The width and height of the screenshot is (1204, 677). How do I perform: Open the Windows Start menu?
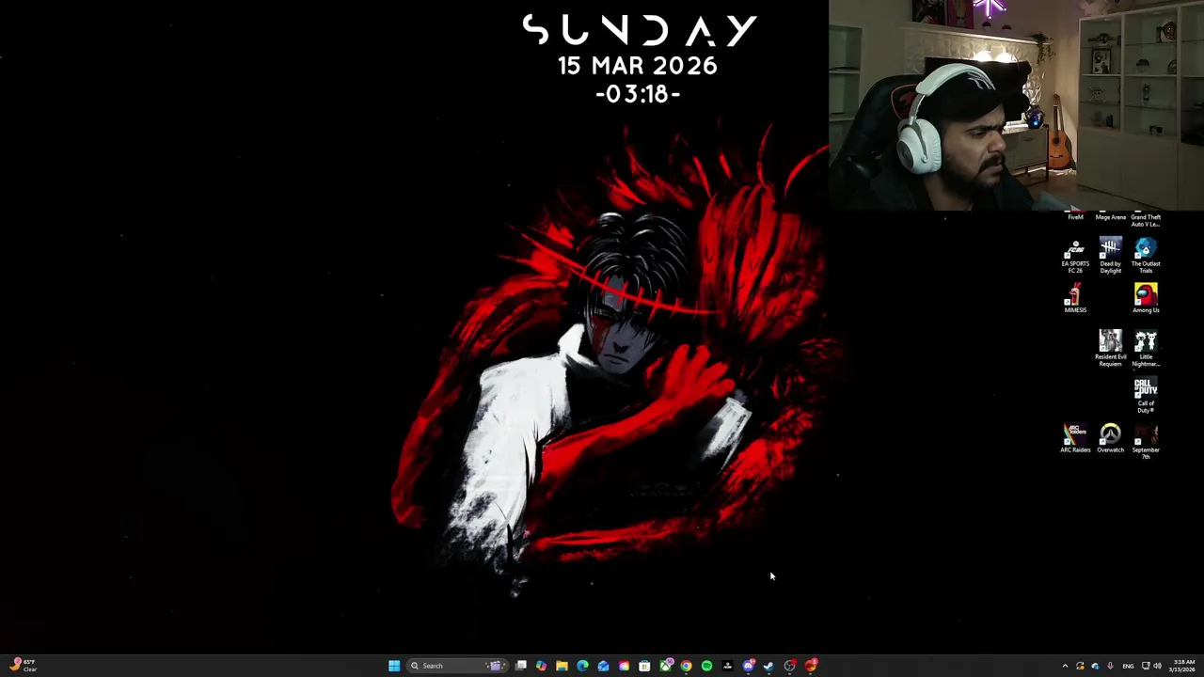tap(394, 666)
